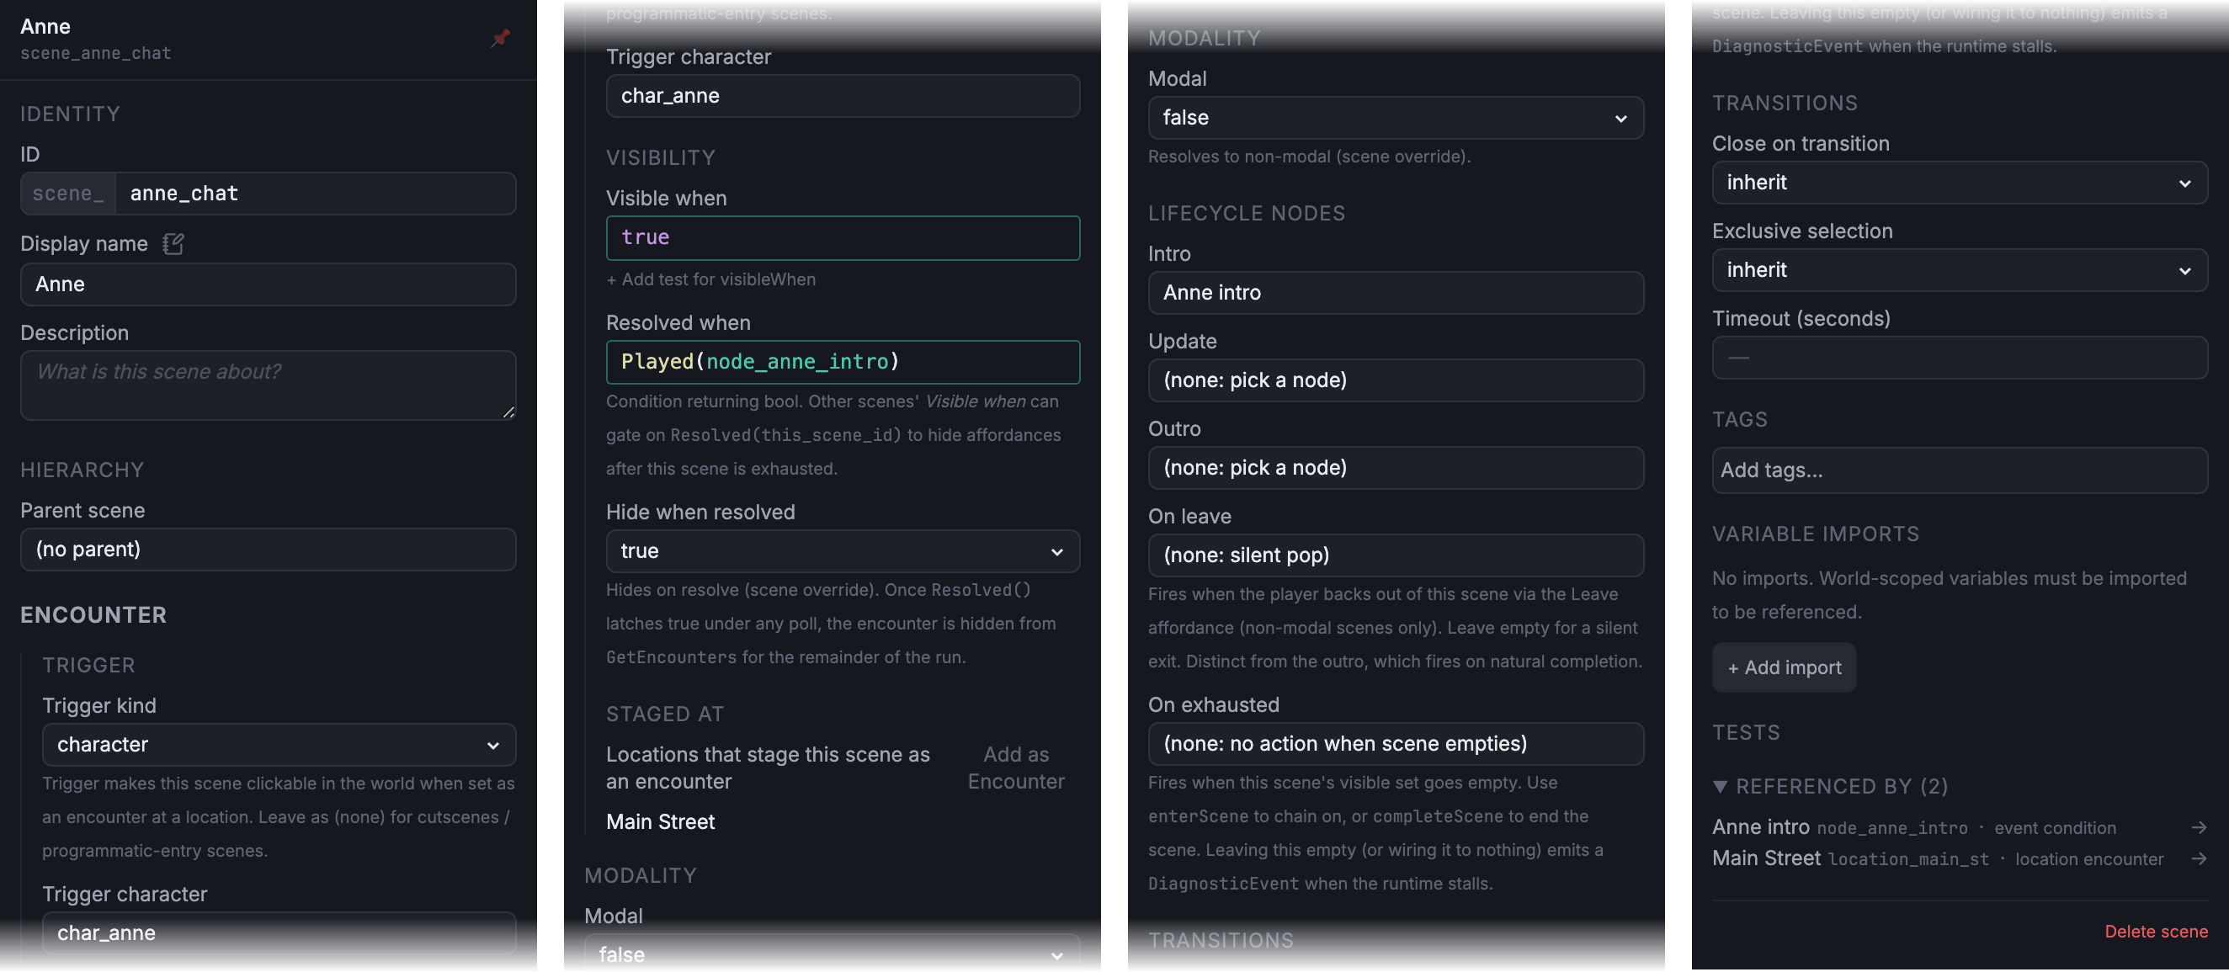Image resolution: width=2229 pixels, height=972 pixels.
Task: Open the Modal dropdown under Lifecycle panel
Action: coord(1396,118)
